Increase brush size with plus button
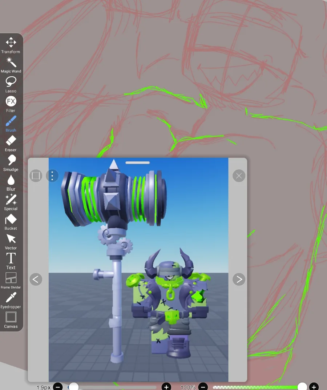This screenshot has width=327, height=390. point(166,387)
